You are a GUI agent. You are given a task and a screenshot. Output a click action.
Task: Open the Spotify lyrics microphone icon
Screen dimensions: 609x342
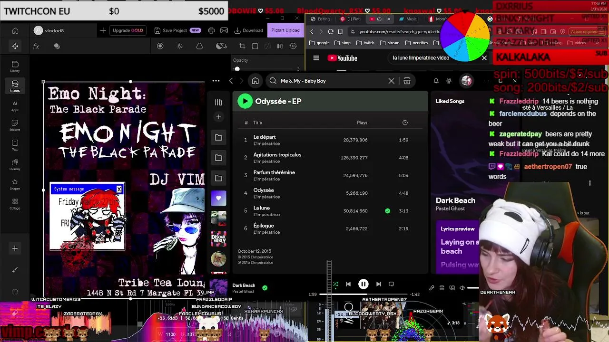[x=432, y=288]
